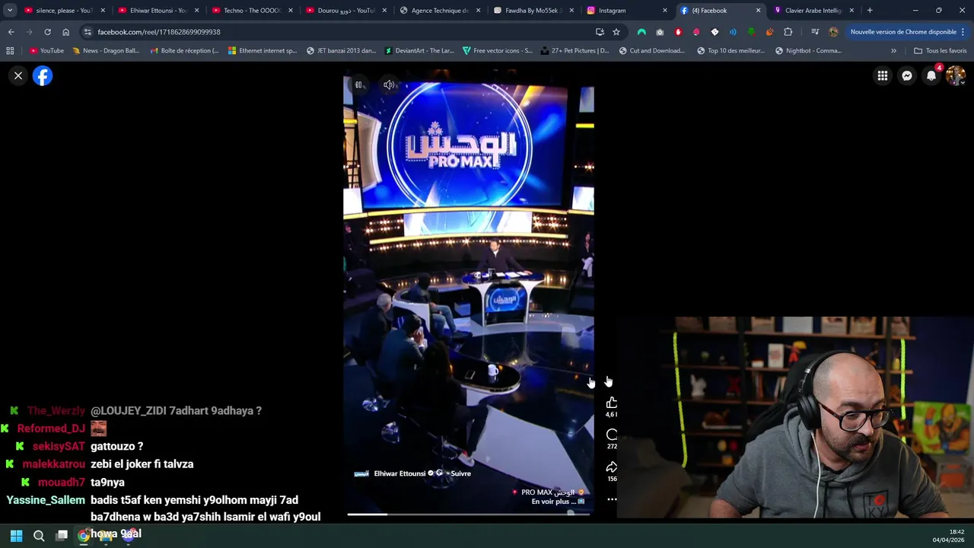Switch to the Elhiwar Ettounsi YouTube tab
The height and width of the screenshot is (548, 974).
click(x=158, y=11)
